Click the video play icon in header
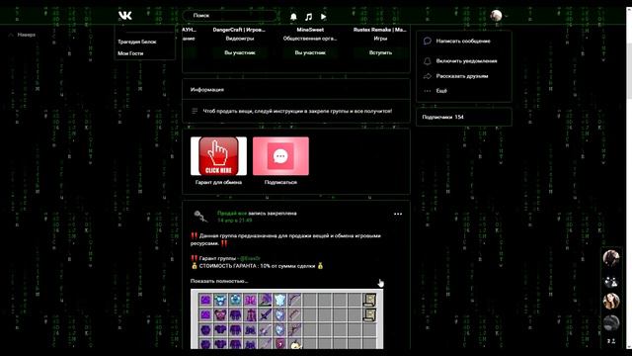 [323, 17]
